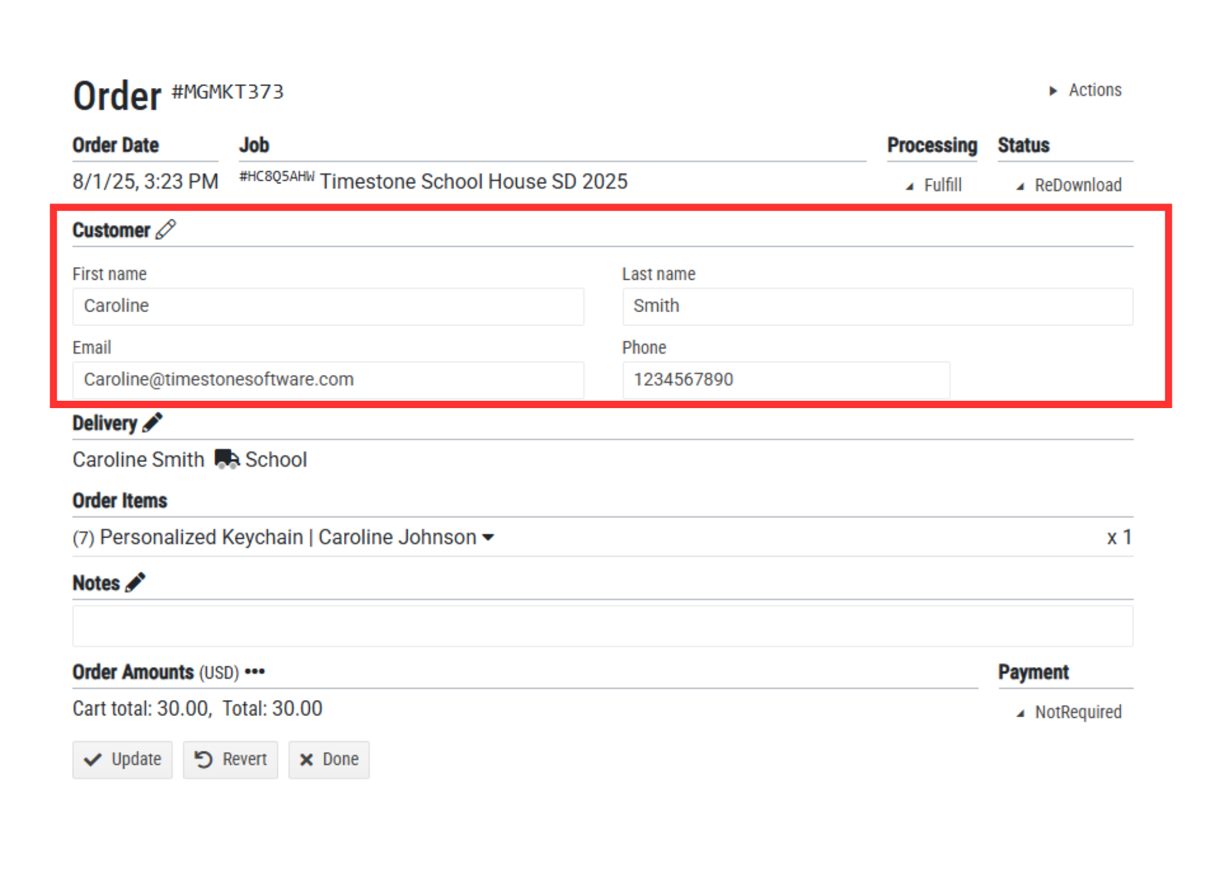Open the NotRequired payment dropdown
Screen dimensions: 1222x873
[1069, 712]
